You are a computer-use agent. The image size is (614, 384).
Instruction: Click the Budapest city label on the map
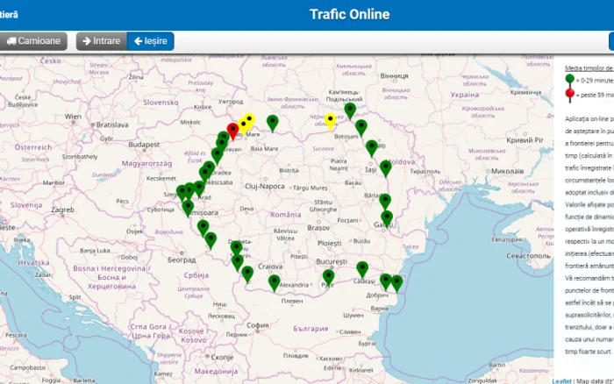(x=144, y=145)
